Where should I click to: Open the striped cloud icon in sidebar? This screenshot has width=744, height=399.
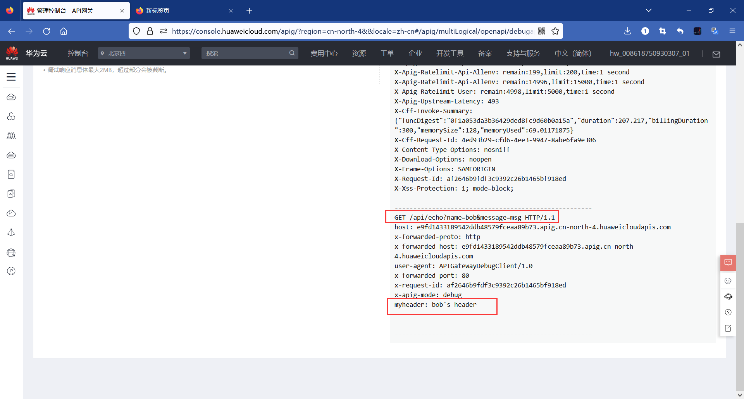[x=11, y=155]
